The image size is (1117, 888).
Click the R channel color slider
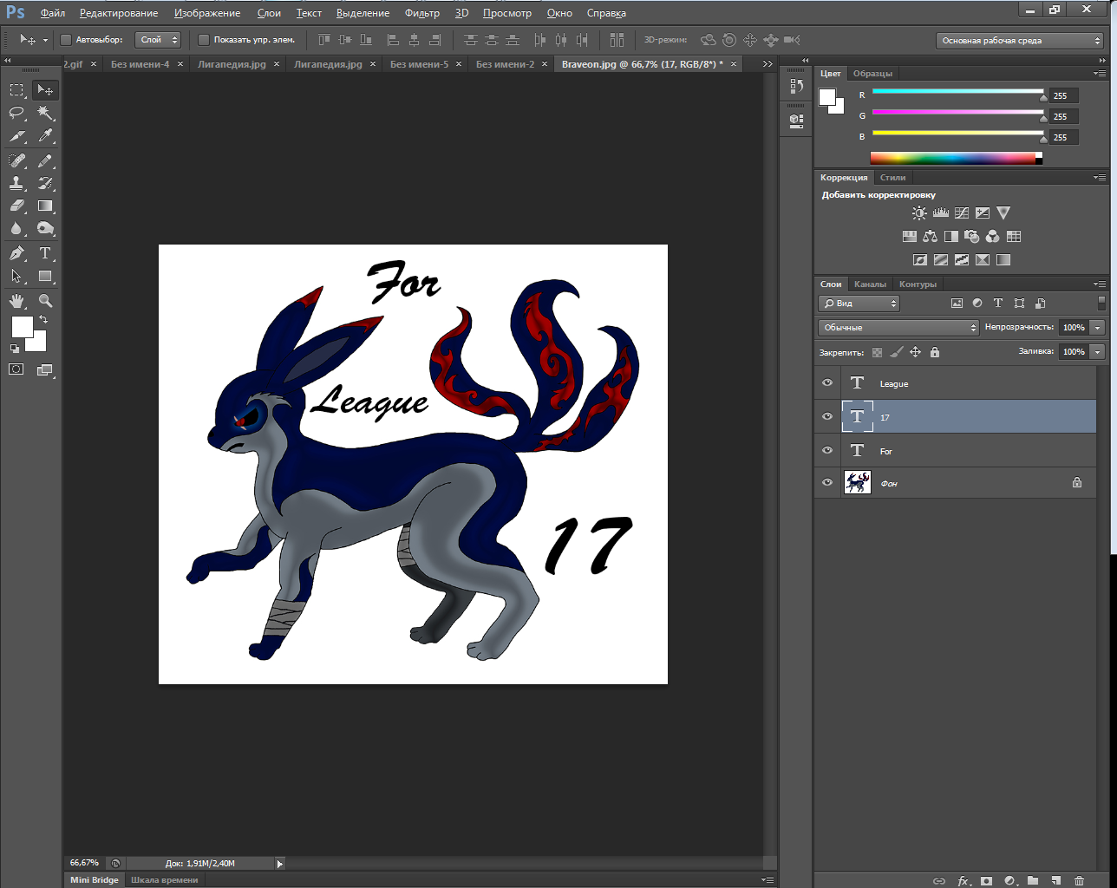pyautogui.click(x=958, y=92)
